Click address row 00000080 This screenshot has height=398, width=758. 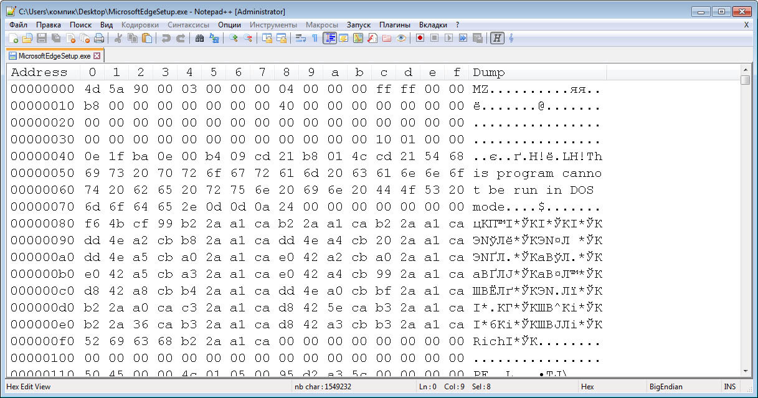[x=42, y=224]
